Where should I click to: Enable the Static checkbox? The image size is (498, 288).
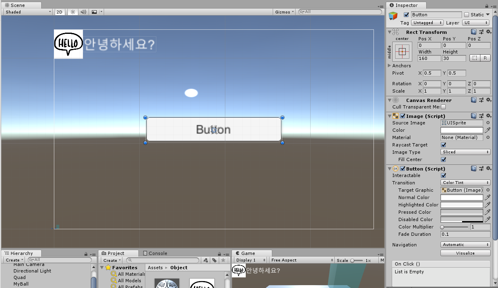(x=467, y=15)
